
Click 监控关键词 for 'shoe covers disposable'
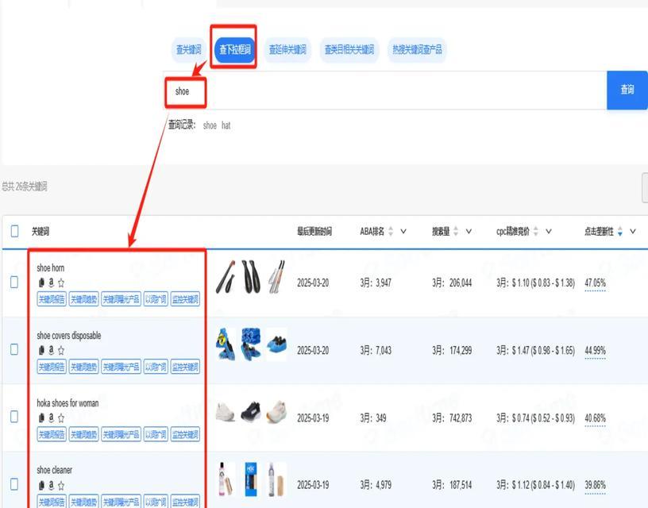click(185, 367)
